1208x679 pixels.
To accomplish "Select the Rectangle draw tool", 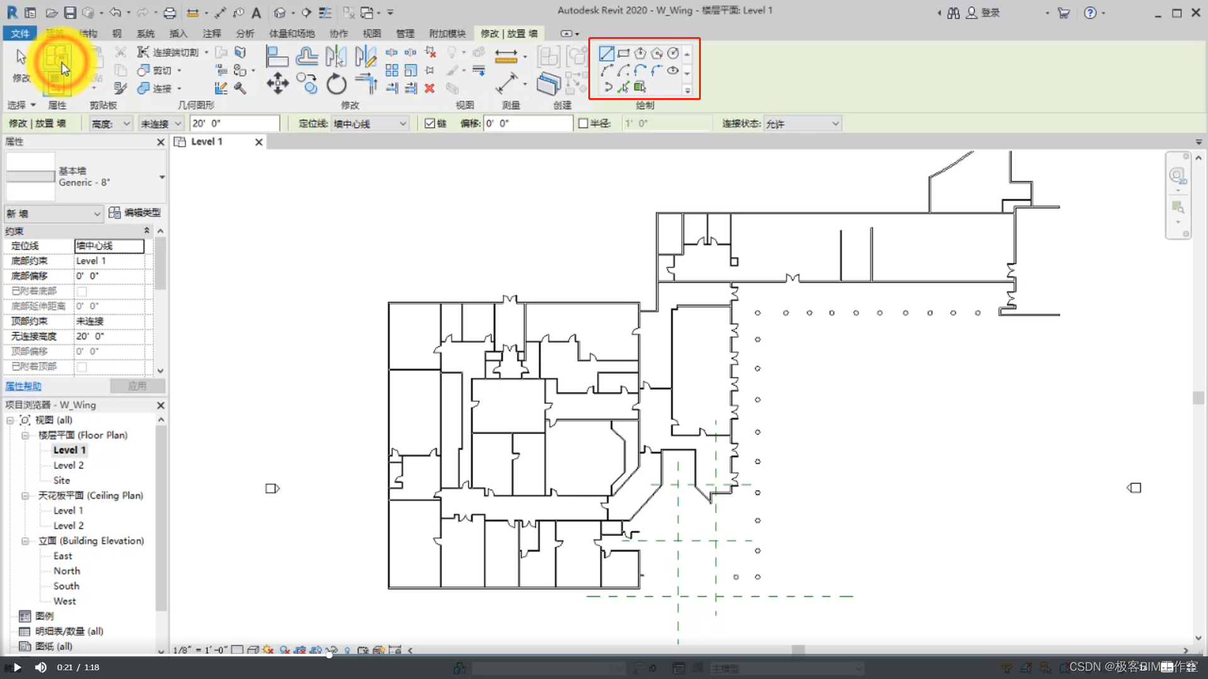I will point(624,53).
